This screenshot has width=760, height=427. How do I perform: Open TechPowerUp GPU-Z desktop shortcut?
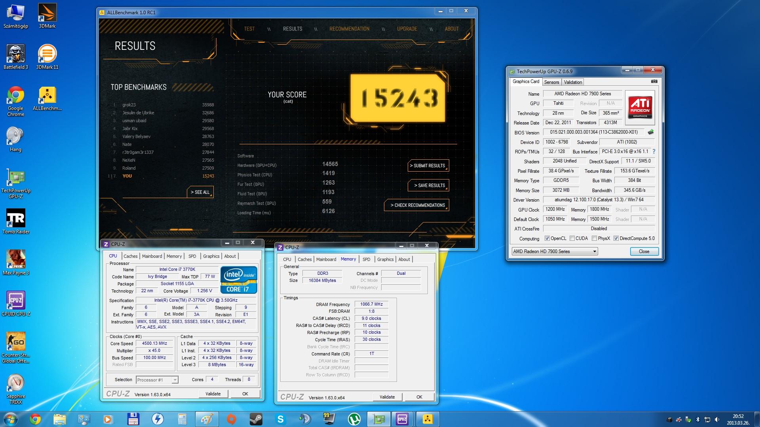click(16, 184)
